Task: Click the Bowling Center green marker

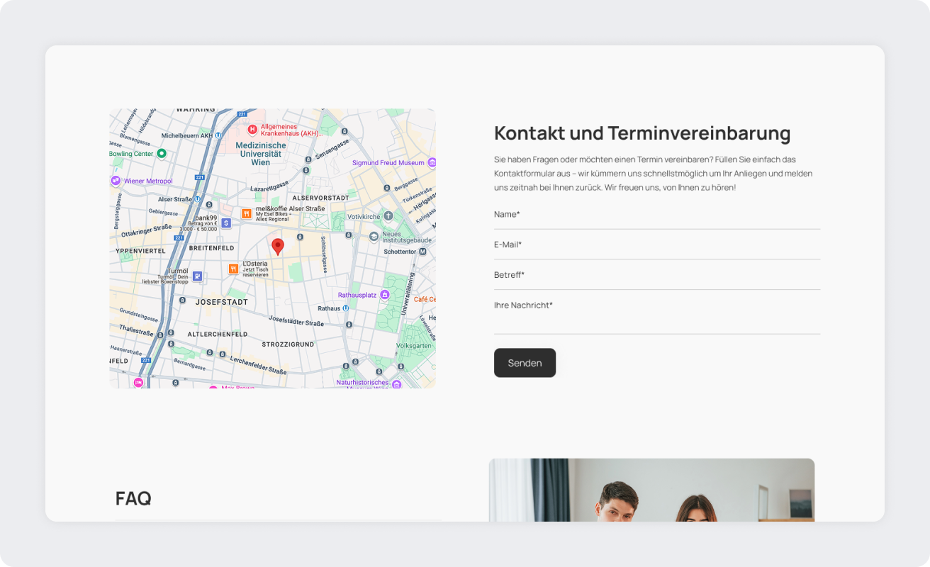Action: tap(162, 153)
